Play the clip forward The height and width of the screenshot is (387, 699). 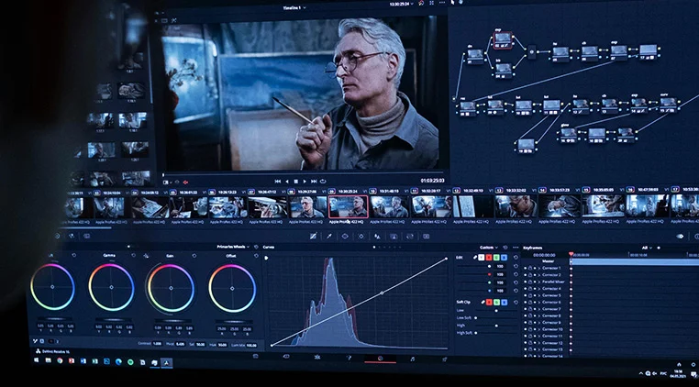point(305,181)
